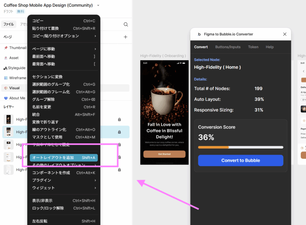Click the Convert to Bubble button
The image size is (306, 225).
tap(241, 160)
